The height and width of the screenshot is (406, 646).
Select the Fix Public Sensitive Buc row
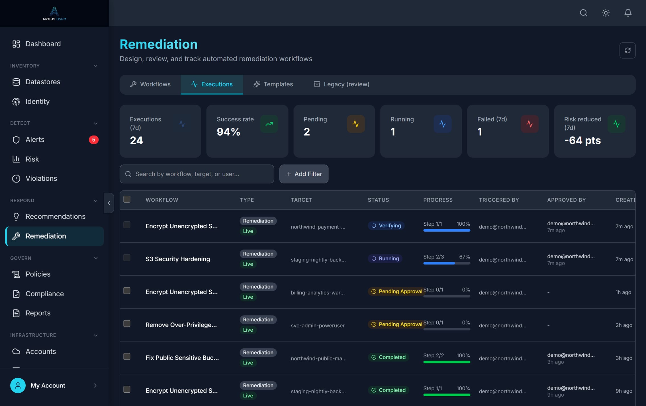tap(127, 356)
